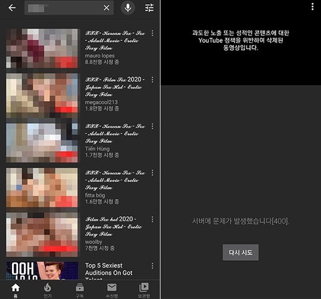The image size is (321, 299).
Task: Open overflow menu for megacool213 video
Action: [152, 80]
